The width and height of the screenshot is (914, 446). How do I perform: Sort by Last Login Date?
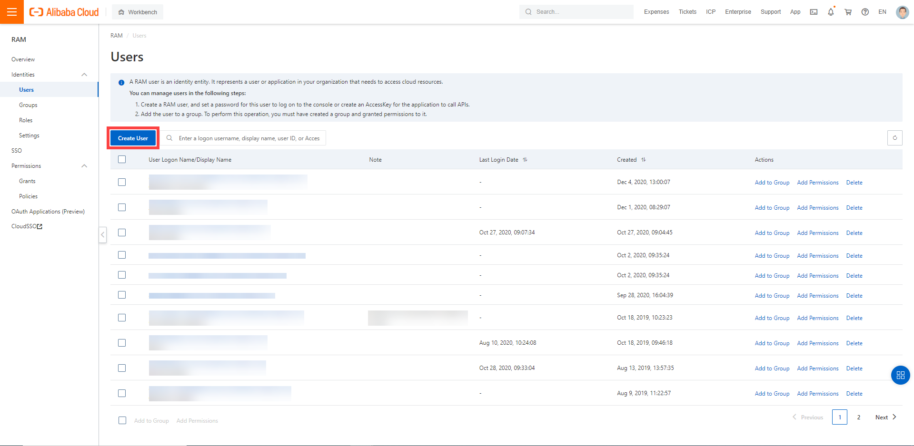coord(525,160)
